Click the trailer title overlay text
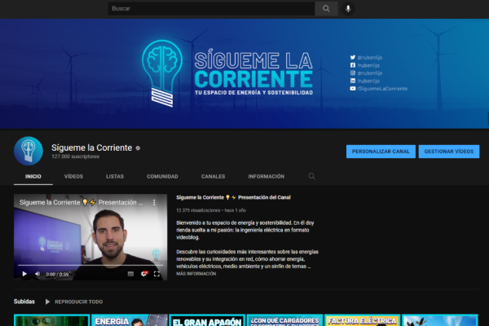Screen dimensions: 489x326 point(81,202)
